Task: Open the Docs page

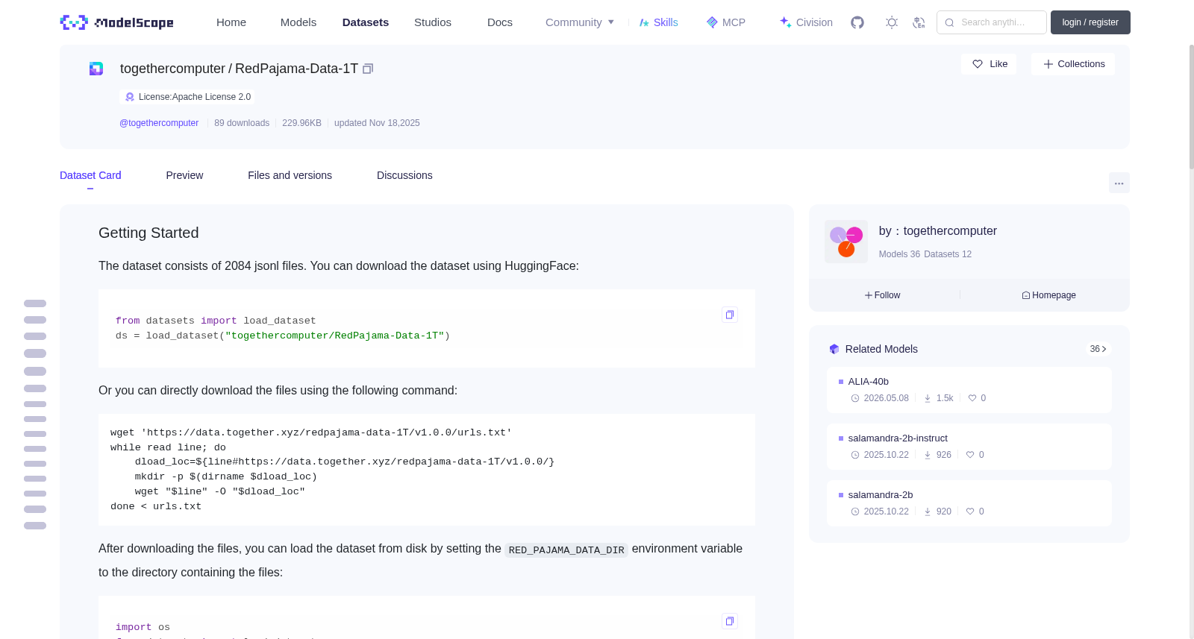Action: pos(500,22)
